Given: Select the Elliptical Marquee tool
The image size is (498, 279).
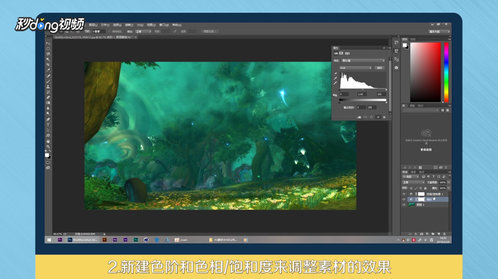Looking at the screenshot, I should coord(48,49).
